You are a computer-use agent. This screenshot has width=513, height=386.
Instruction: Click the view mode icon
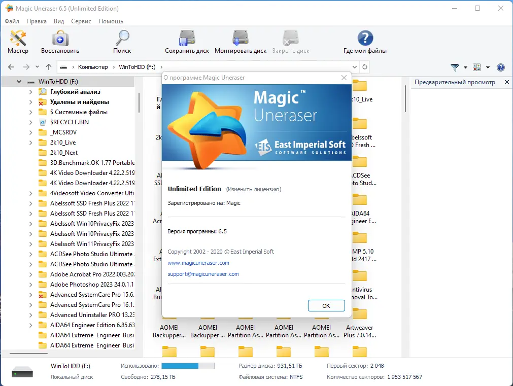[476, 67]
